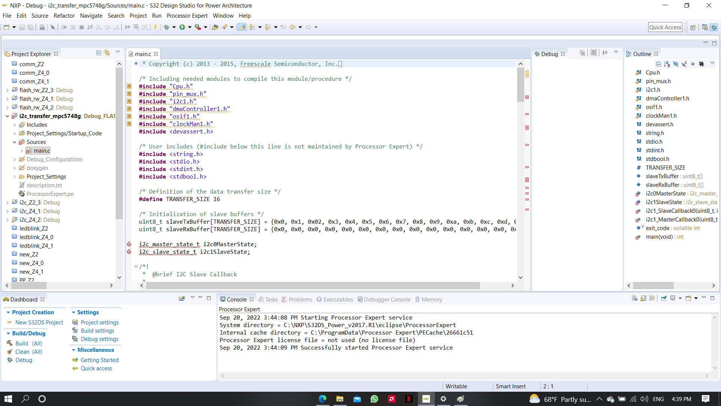Viewport: 721px width, 406px height.
Task: Collapse the Sources folder in Project Explorer
Action: tap(15, 142)
